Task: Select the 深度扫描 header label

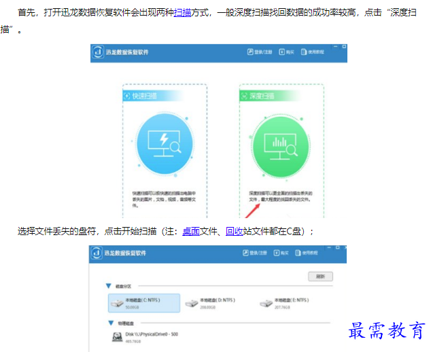Action: click(262, 96)
